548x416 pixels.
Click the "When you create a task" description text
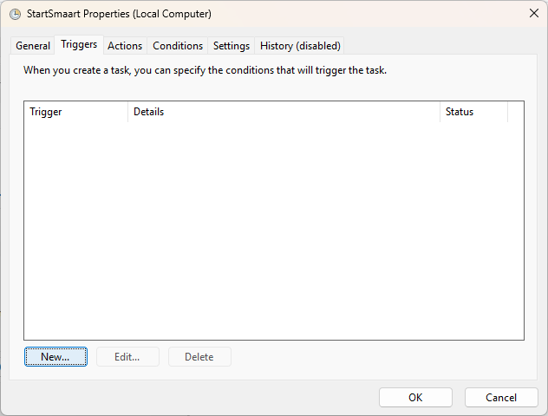pyautogui.click(x=205, y=70)
